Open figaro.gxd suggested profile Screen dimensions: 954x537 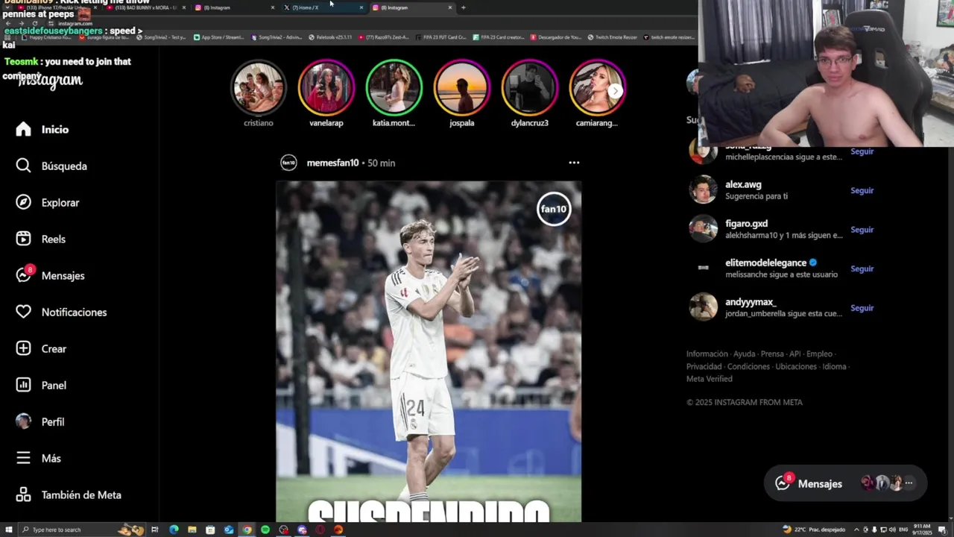point(746,224)
